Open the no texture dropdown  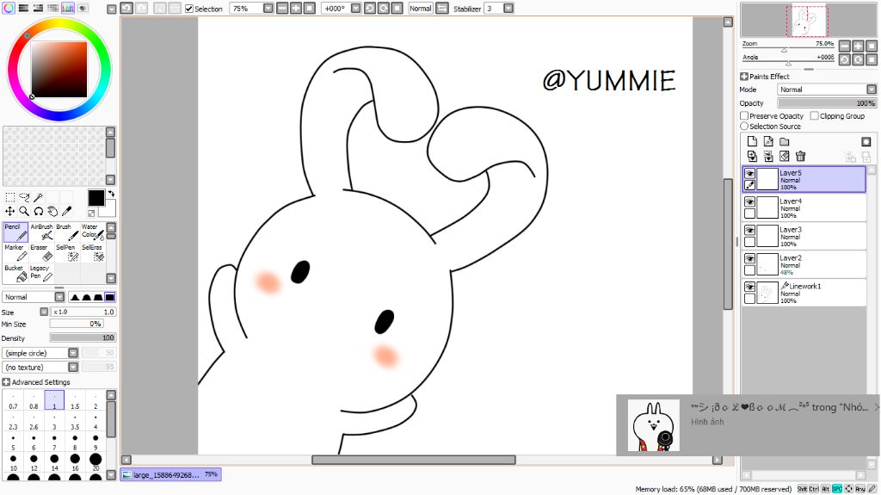pyautogui.click(x=73, y=367)
